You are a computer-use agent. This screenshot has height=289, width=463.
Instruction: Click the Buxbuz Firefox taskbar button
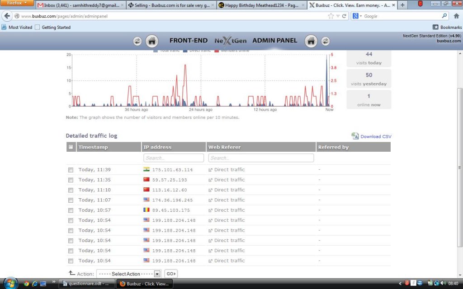click(x=145, y=284)
